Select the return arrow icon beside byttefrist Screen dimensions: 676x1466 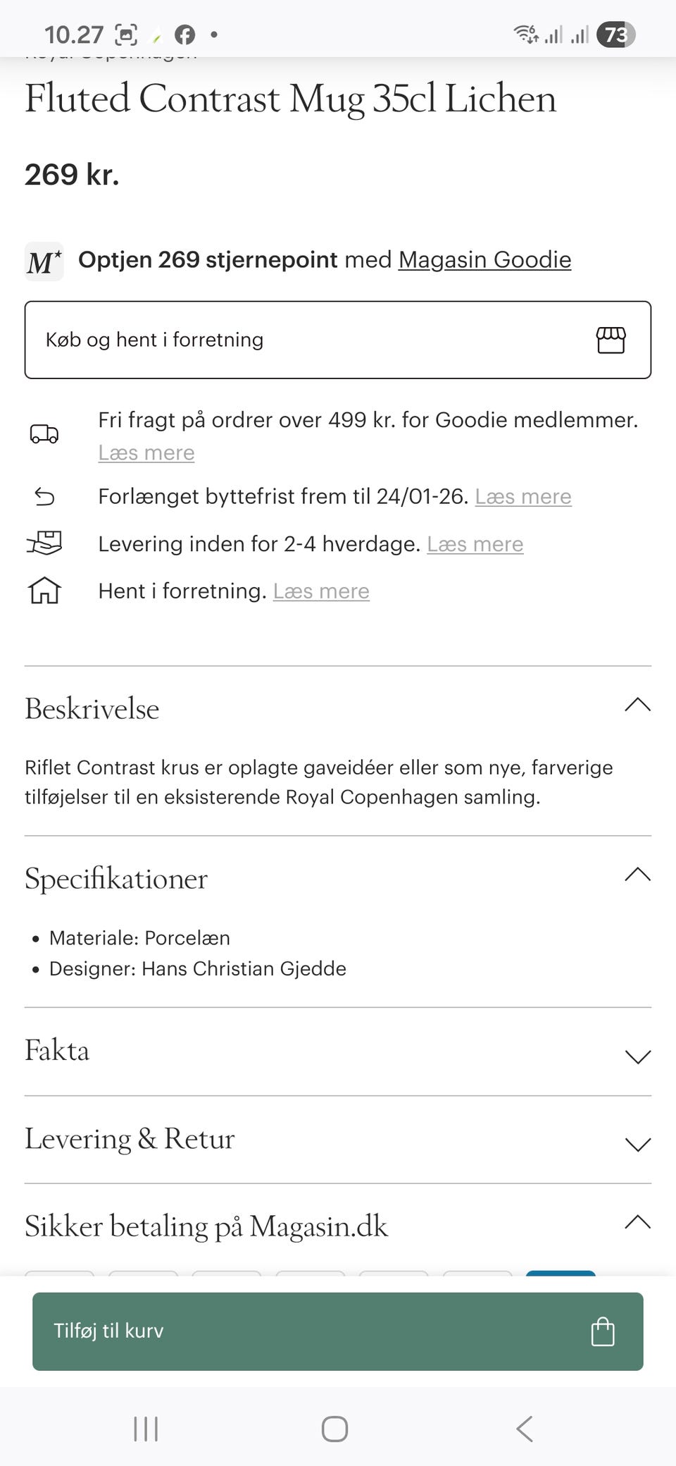(44, 498)
